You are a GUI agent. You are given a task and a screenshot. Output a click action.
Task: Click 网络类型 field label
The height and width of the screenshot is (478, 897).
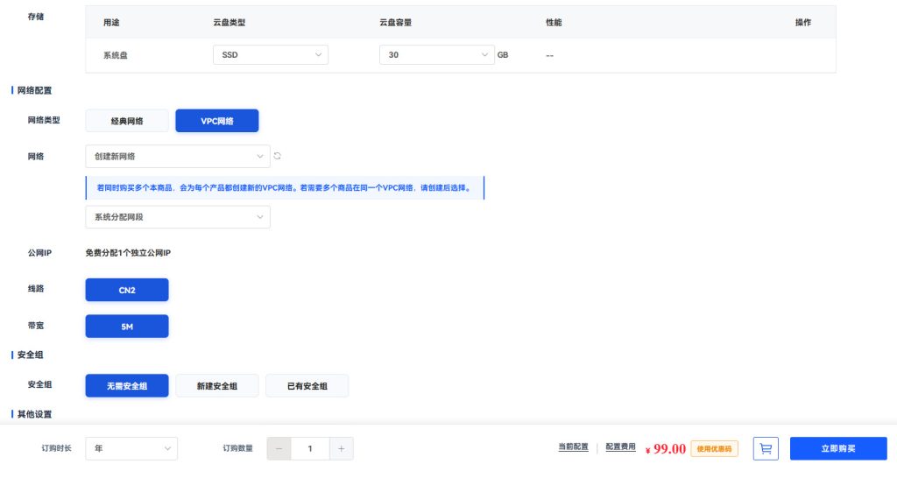(44, 120)
